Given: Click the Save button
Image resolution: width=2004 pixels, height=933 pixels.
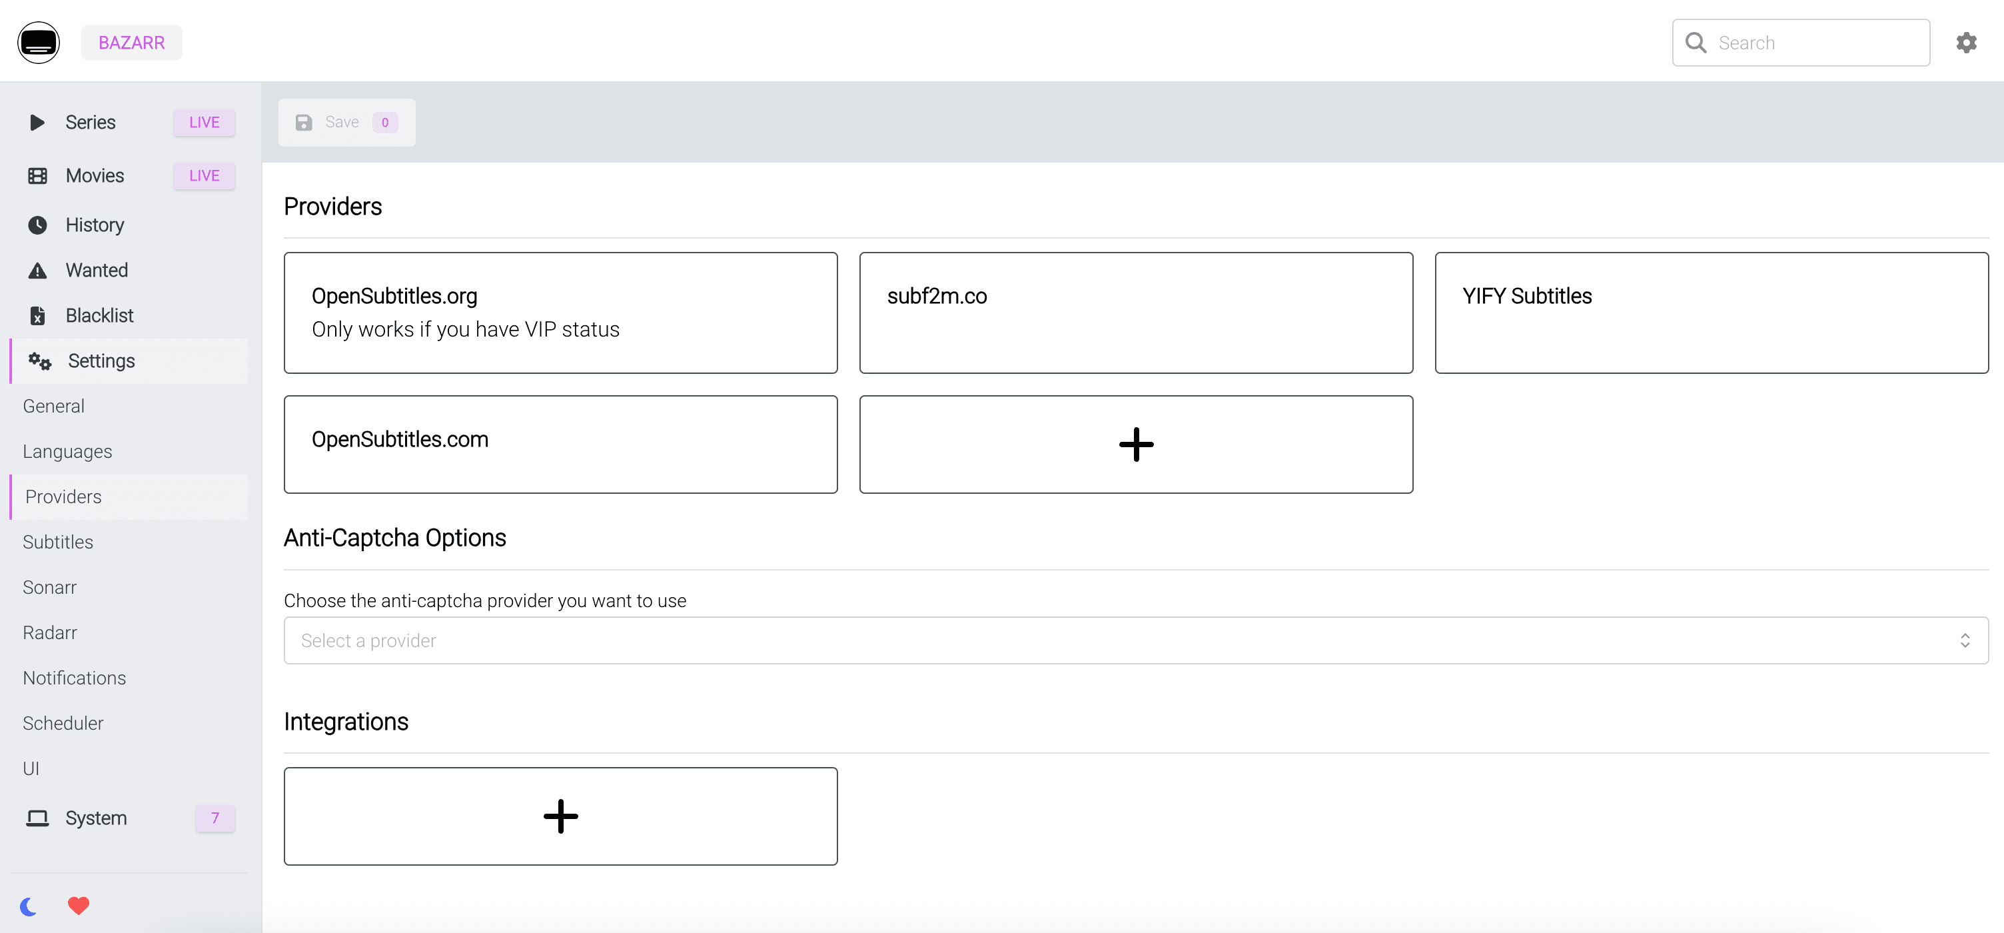Looking at the screenshot, I should pyautogui.click(x=346, y=122).
